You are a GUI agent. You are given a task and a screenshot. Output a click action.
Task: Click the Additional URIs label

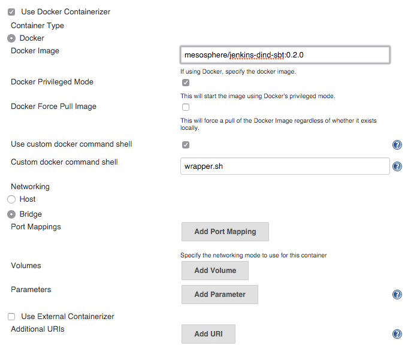point(38,329)
